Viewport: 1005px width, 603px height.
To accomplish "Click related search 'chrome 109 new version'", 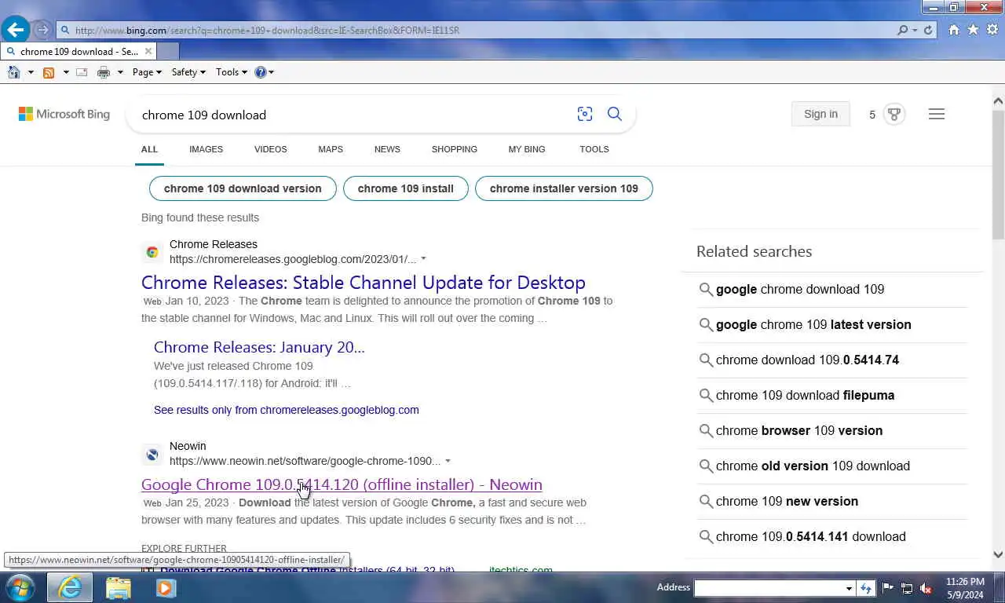I will (x=787, y=501).
